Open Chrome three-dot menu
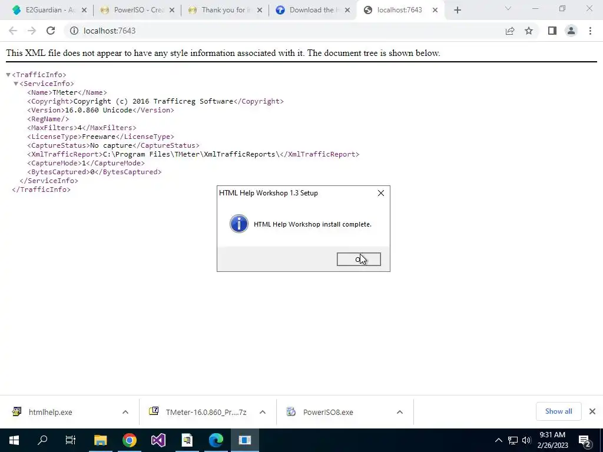The width and height of the screenshot is (603, 452). [x=590, y=31]
